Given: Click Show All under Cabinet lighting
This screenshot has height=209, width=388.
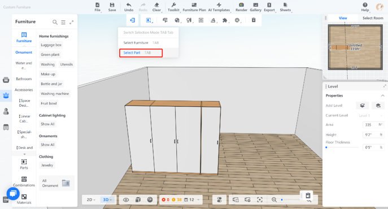Looking at the screenshot, I should tap(47, 124).
